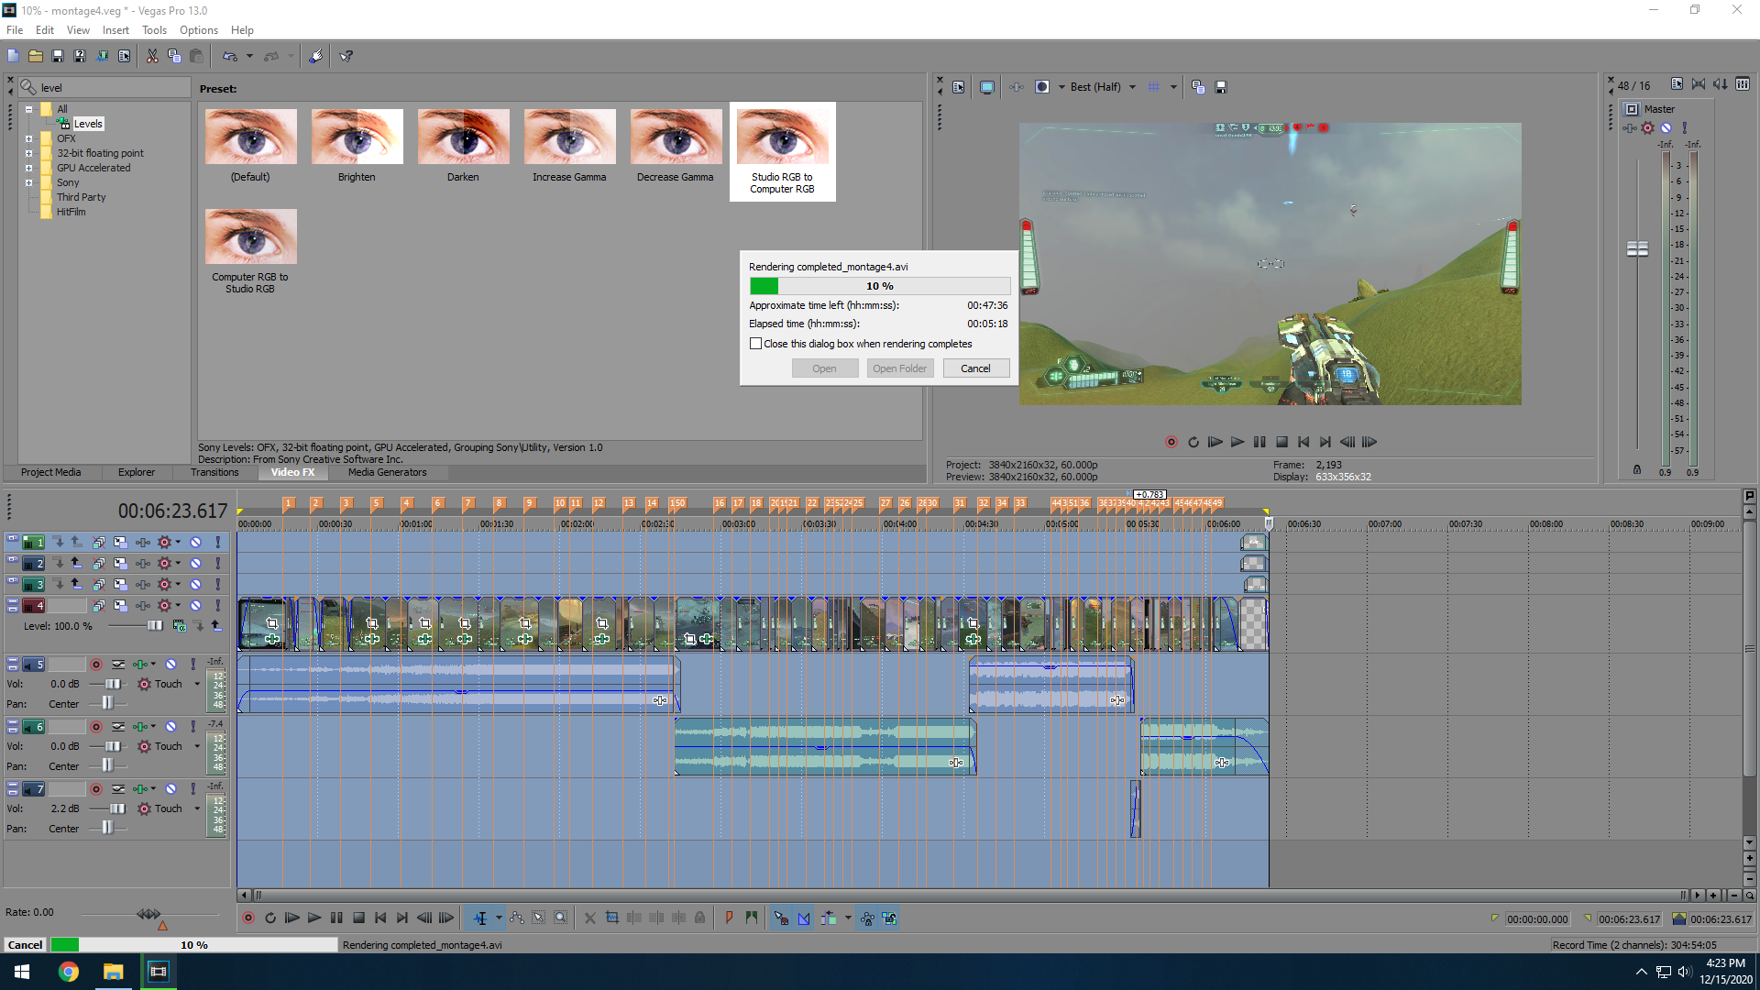Toggle the Enable Snapping magnet icon
This screenshot has height=990, width=1760.
(781, 918)
